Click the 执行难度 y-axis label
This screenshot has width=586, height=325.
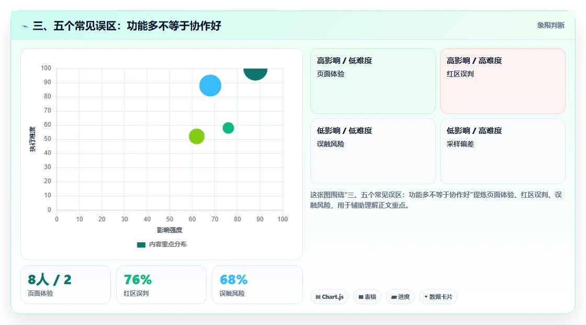pyautogui.click(x=32, y=139)
